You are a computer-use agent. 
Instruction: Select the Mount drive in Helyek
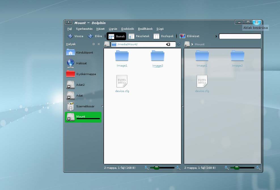[83, 117]
